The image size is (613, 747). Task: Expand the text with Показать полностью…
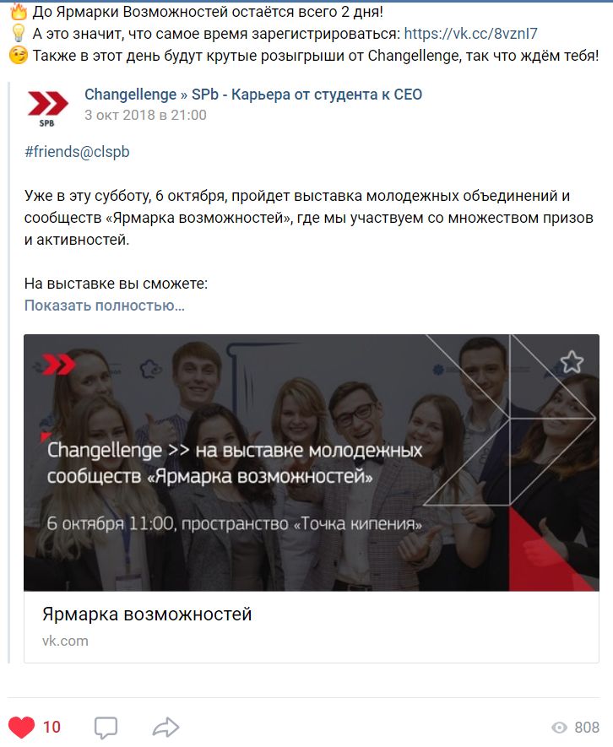pyautogui.click(x=105, y=306)
